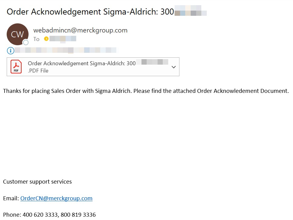Viewport: 293px width, 220px height.
Task: Click the yellow clock icon beside recipient
Action: (46, 39)
